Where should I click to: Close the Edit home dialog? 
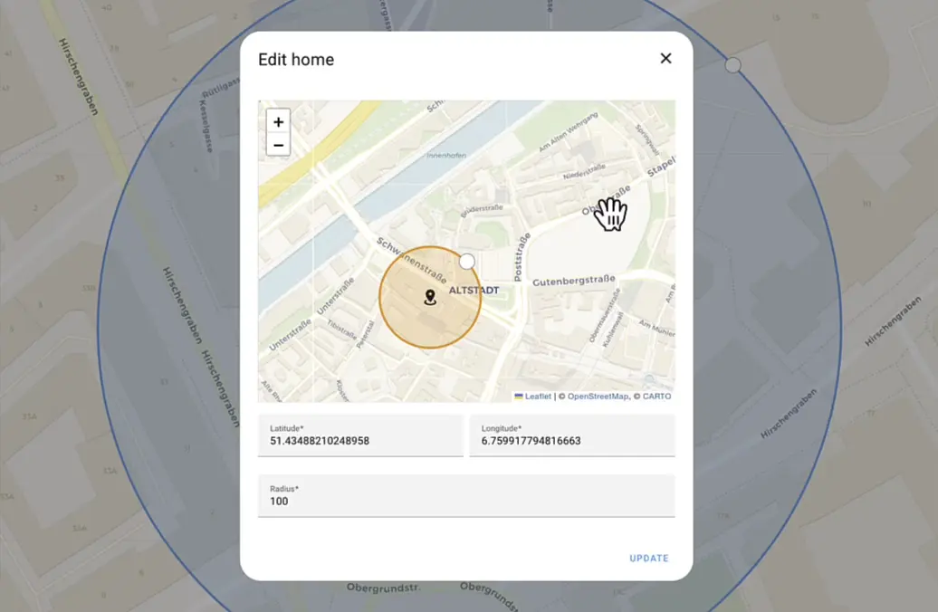pos(665,58)
